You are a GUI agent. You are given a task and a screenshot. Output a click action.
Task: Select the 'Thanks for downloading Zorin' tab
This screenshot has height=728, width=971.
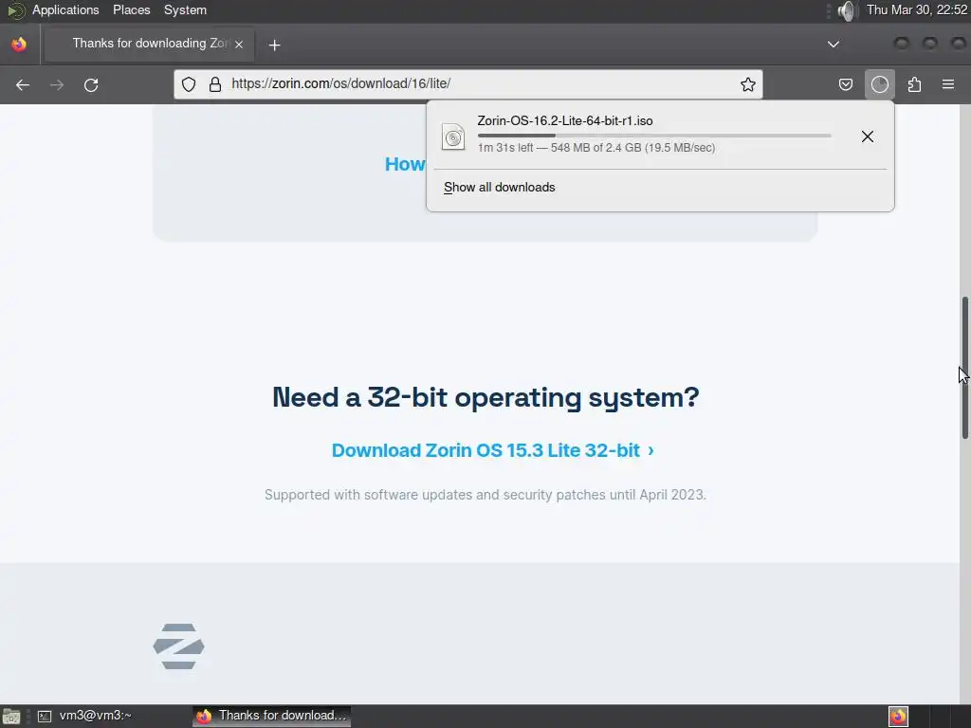click(150, 44)
